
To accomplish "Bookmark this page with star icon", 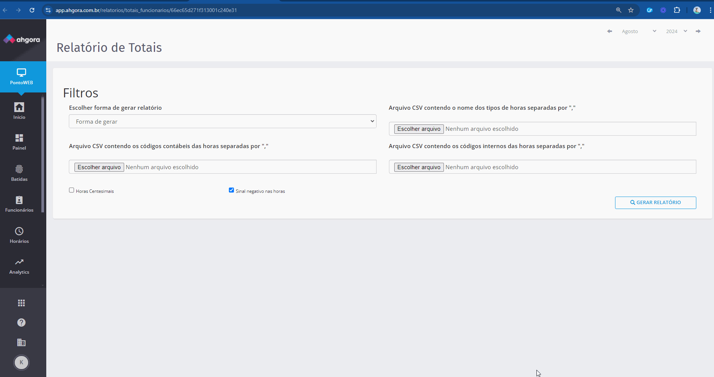I will (x=631, y=10).
